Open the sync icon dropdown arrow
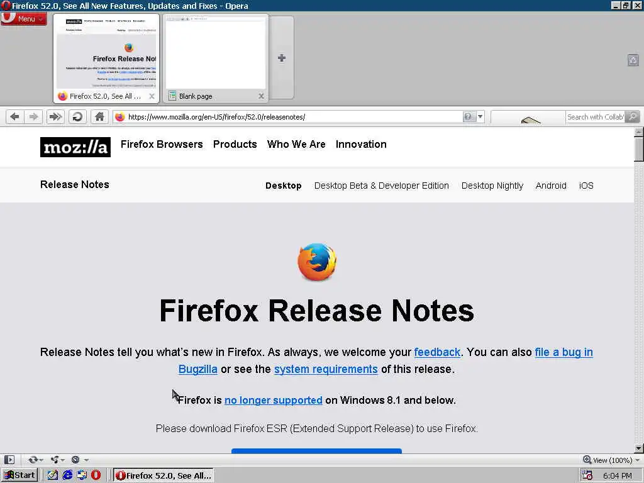The image size is (644, 483). click(x=41, y=460)
